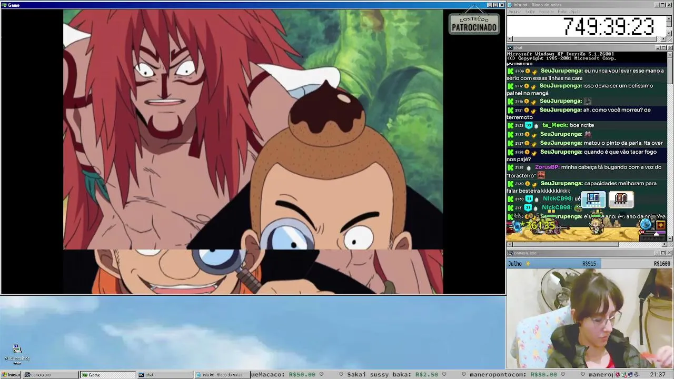Screen dimensions: 674x379
Task: Open the Exibir menu in Bloco de notas
Action: point(562,12)
